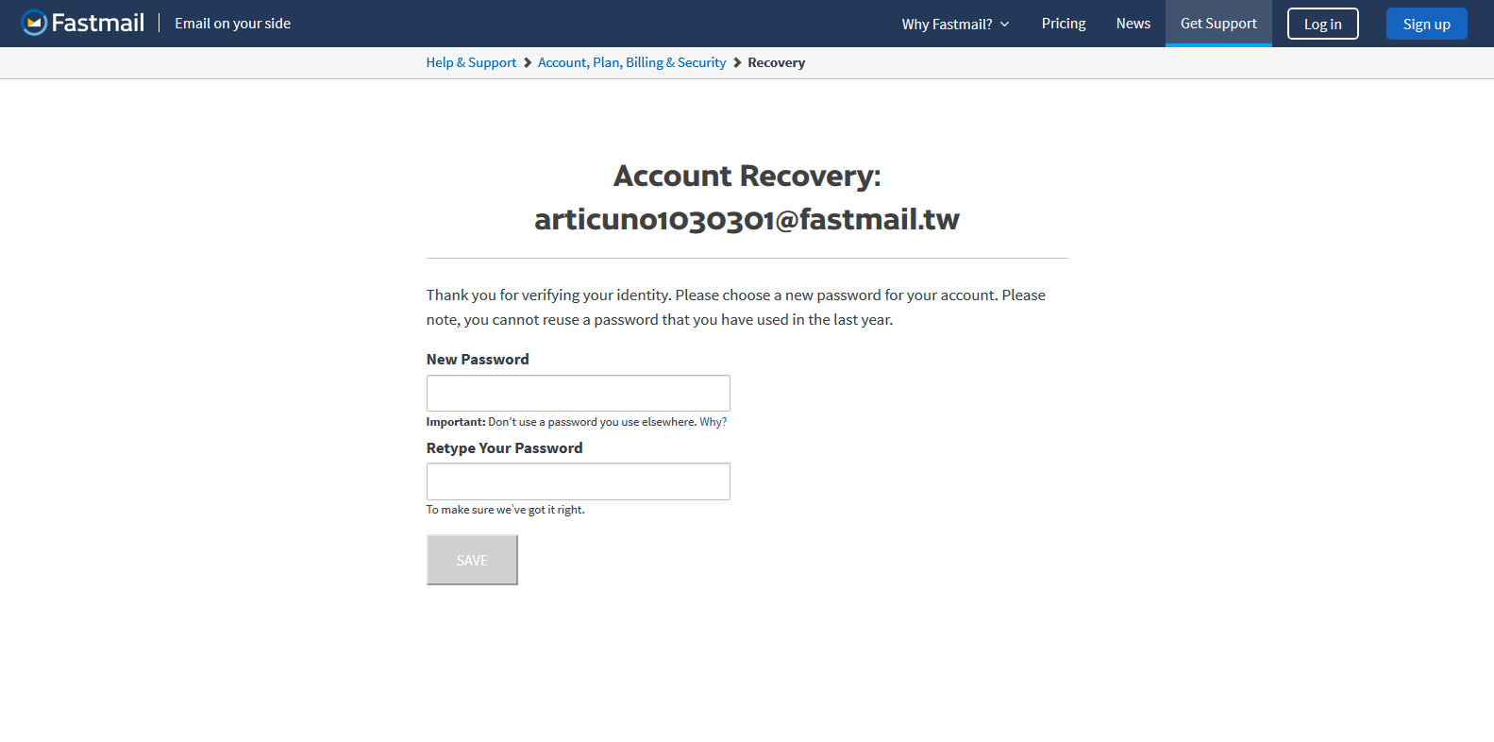Click the Fastmail logo icon
Viewport: 1494px width, 742px height.
point(34,23)
